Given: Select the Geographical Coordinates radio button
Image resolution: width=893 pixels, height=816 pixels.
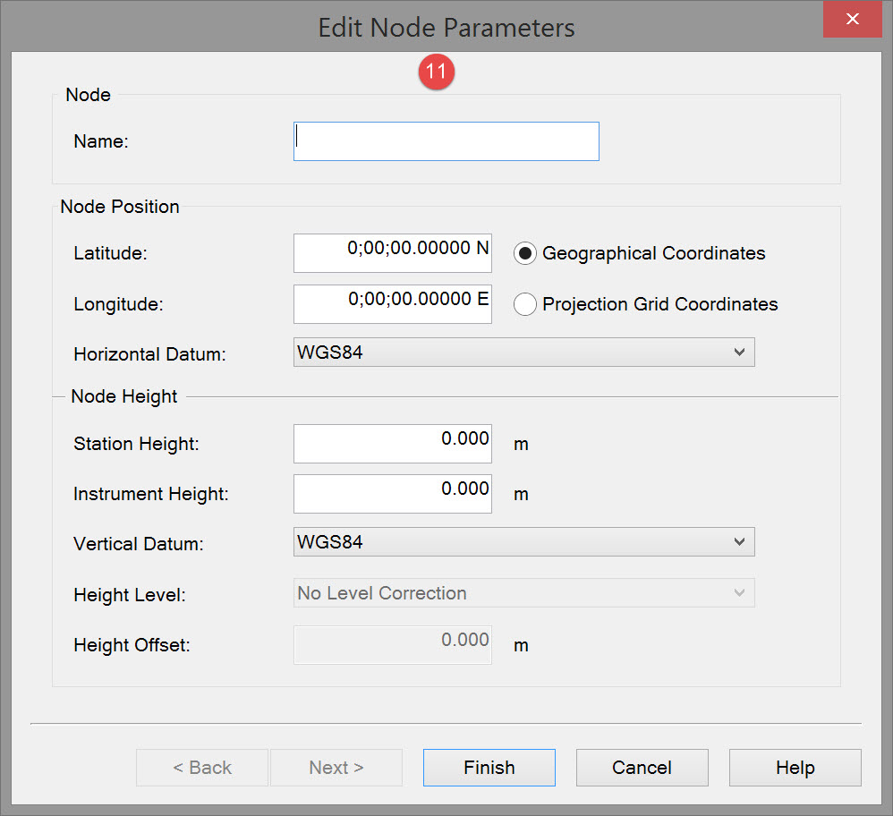Looking at the screenshot, I should [525, 253].
